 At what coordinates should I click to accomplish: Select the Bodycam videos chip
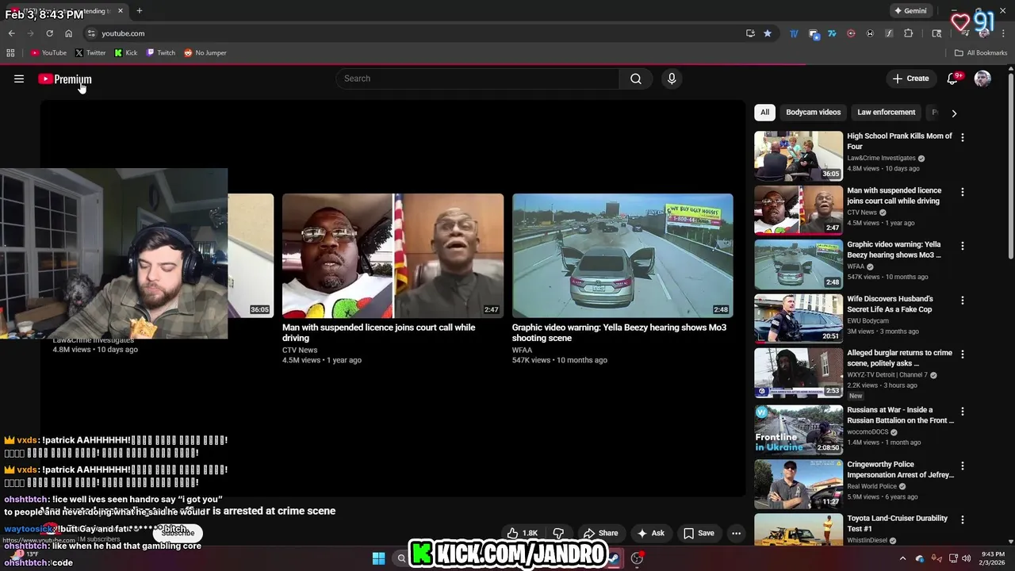click(813, 113)
